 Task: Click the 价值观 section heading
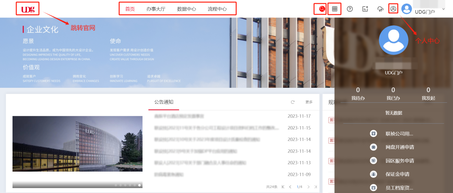(x=31, y=67)
